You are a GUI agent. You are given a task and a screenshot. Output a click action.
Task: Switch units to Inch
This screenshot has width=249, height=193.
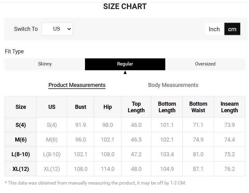pos(214,29)
